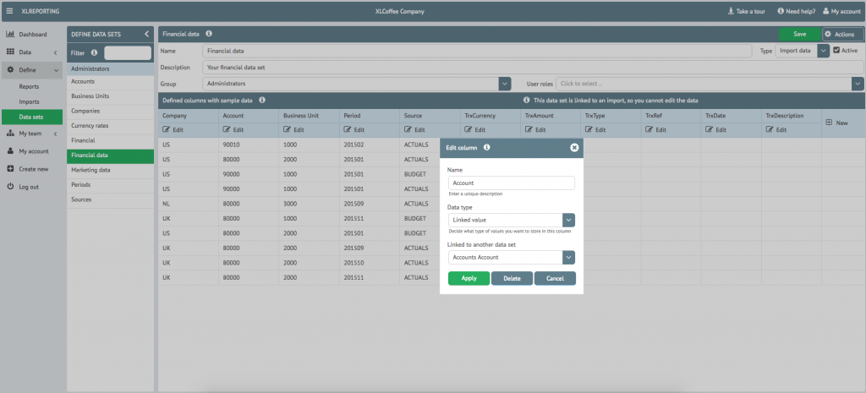
Task: Open the Need help? link
Action: pyautogui.click(x=797, y=11)
